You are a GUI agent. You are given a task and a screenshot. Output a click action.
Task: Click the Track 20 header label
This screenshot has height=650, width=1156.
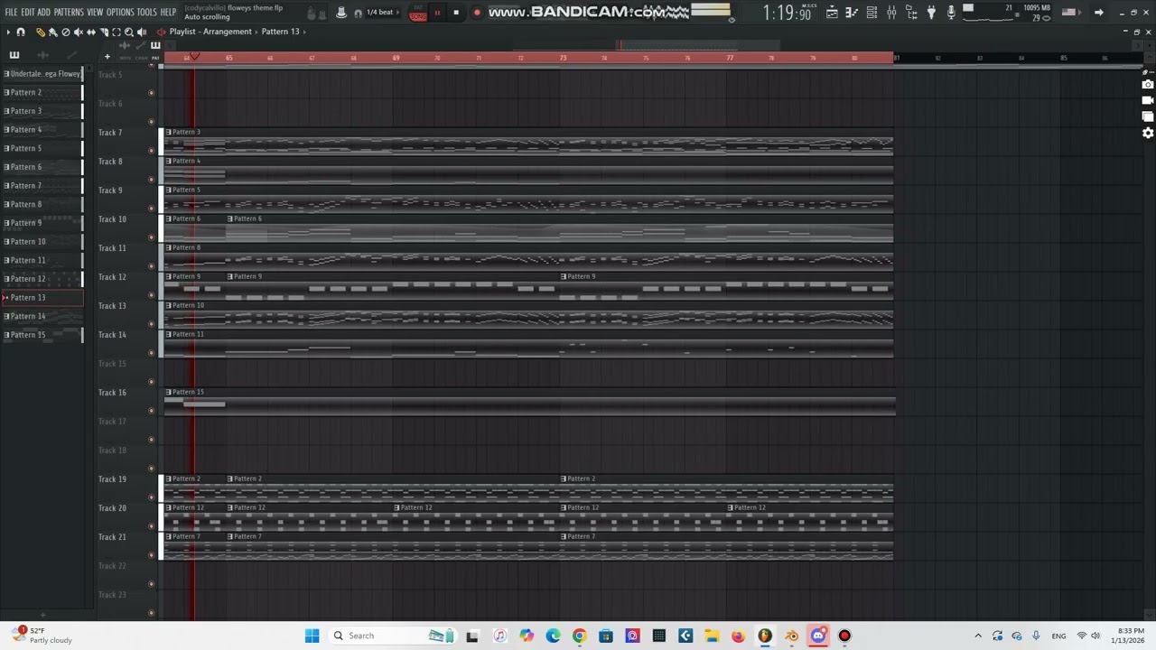click(x=112, y=508)
